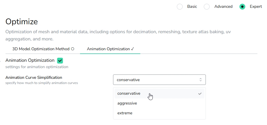Image resolution: width=267 pixels, height=125 pixels.
Task: Pick extreme from the dropdown list
Action: (159, 113)
